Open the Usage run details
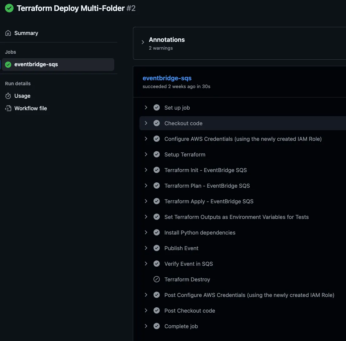This screenshot has width=346, height=341. tap(22, 96)
